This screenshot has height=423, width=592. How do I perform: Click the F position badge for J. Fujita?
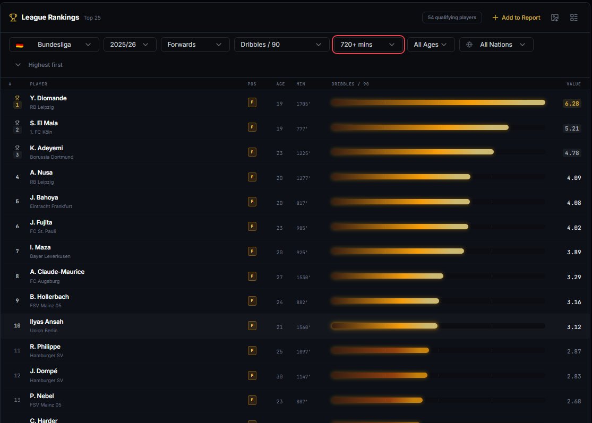[252, 227]
